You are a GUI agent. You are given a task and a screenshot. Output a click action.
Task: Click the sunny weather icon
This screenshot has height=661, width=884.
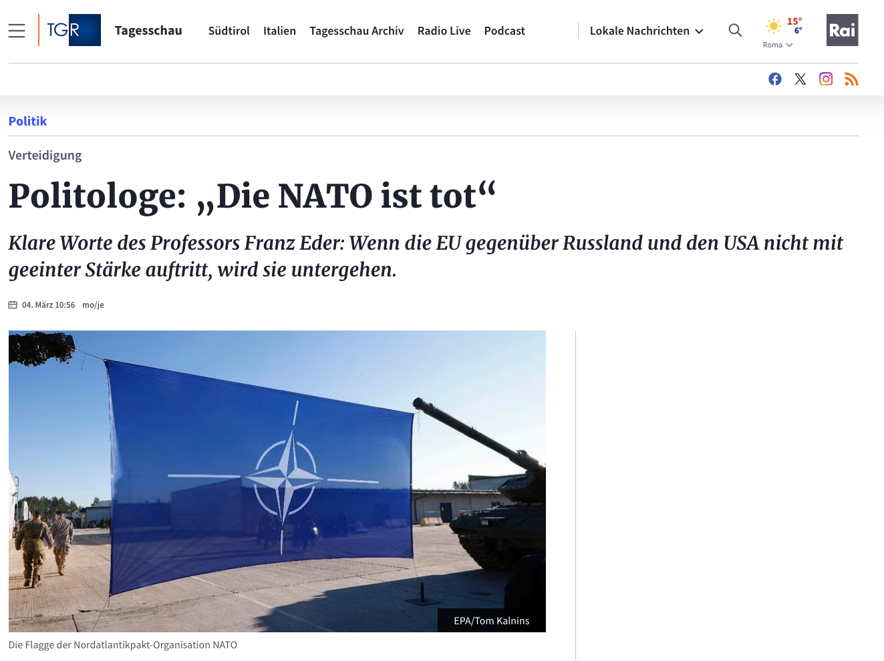point(773,26)
